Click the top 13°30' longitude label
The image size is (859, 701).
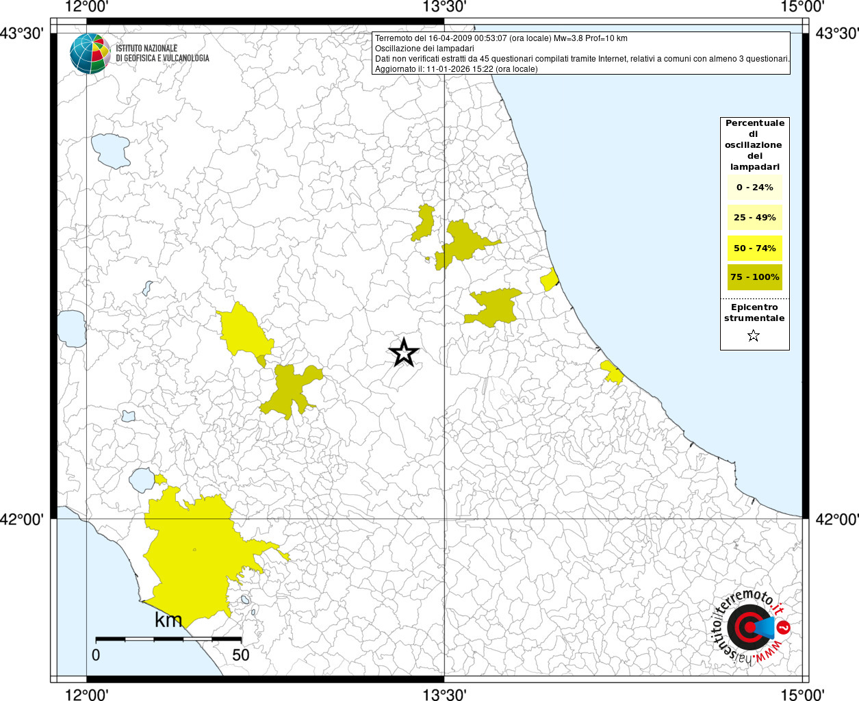[444, 7]
